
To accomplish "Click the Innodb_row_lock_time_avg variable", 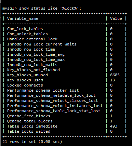I will (36, 54).
